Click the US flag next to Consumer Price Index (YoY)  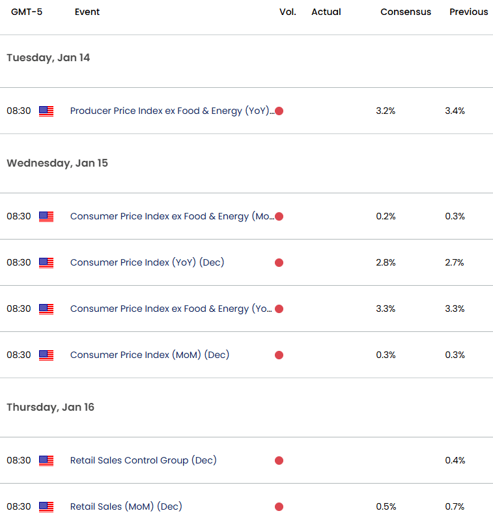(46, 262)
